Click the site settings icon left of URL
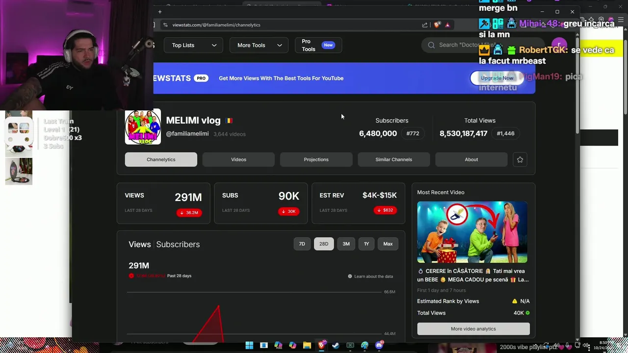This screenshot has height=353, width=628. (x=165, y=25)
